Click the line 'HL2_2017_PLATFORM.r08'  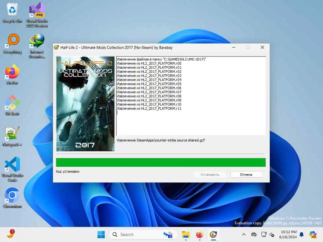tap(149, 96)
